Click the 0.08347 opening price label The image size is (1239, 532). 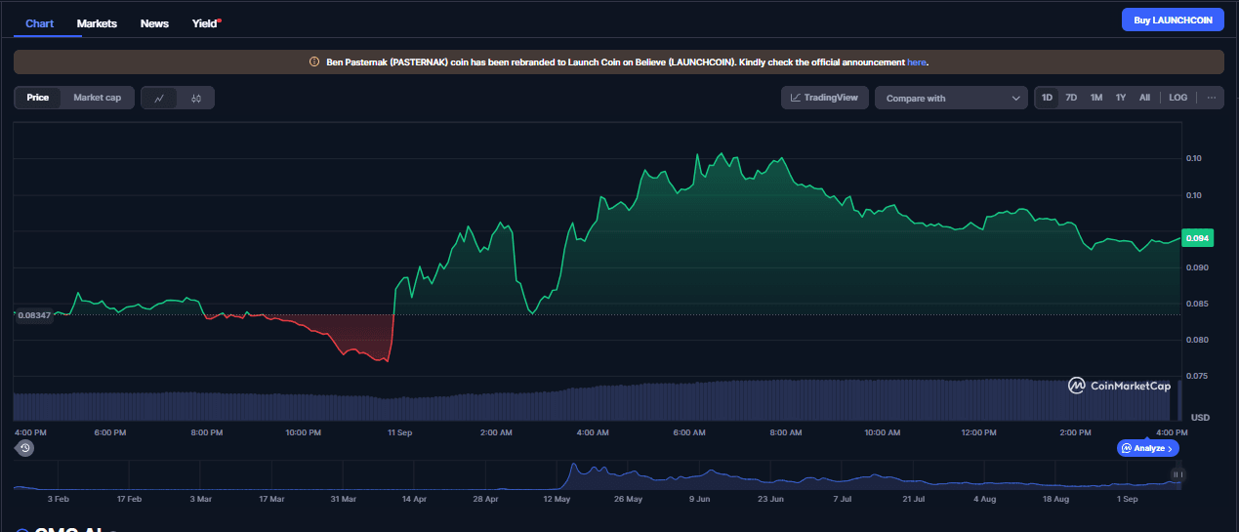(x=33, y=314)
